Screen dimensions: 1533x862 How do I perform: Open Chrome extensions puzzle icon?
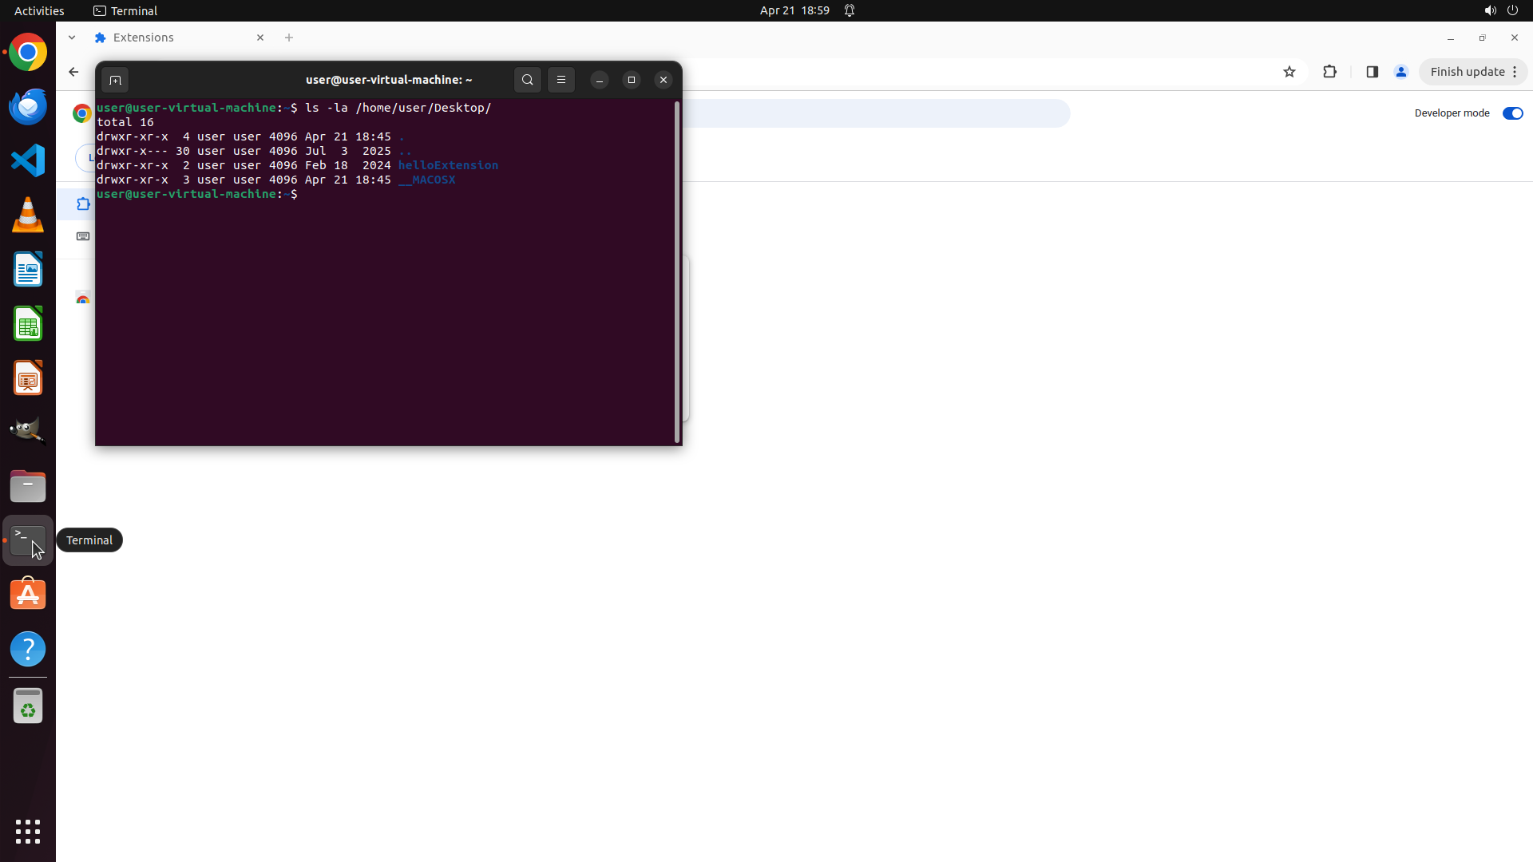click(x=1329, y=72)
